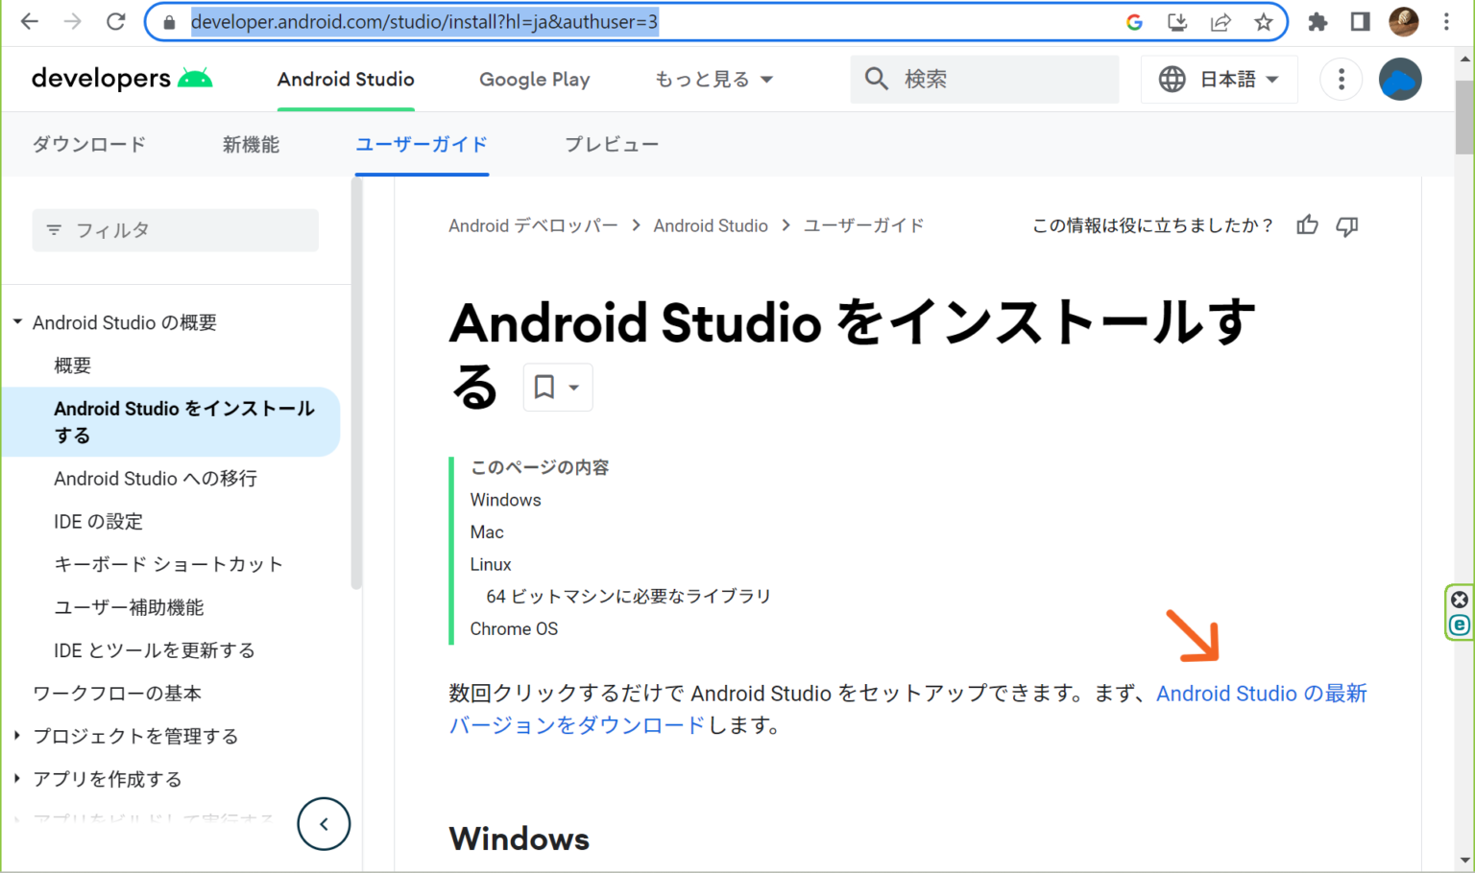Mark the page helpful with thumbs-up
1475x873 pixels.
(1307, 224)
